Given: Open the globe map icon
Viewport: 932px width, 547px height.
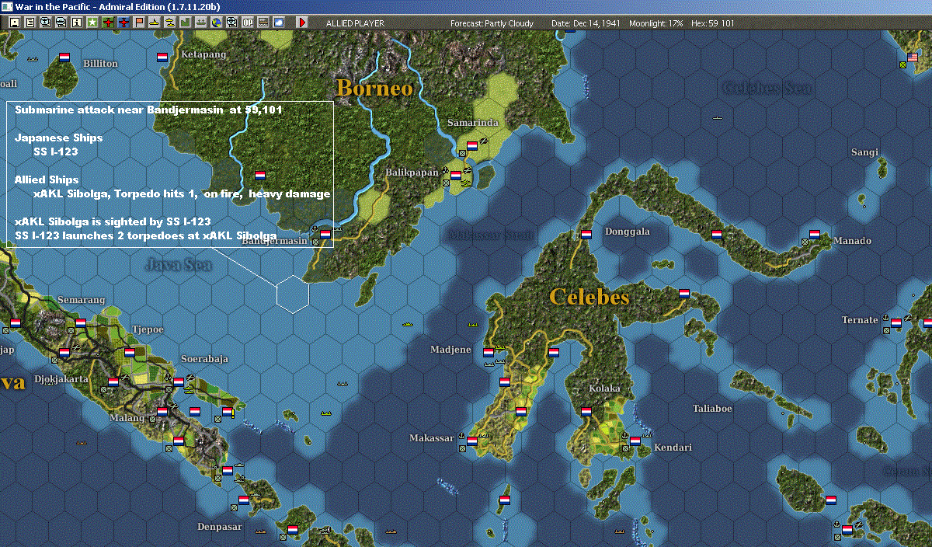Looking at the screenshot, I should pyautogui.click(x=216, y=23).
